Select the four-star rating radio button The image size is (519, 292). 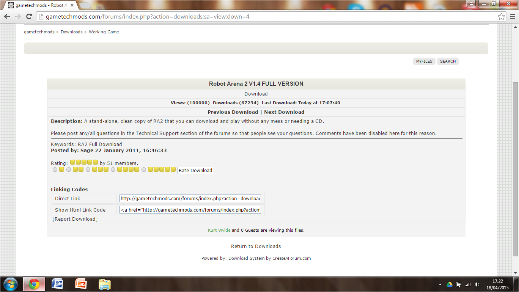coord(113,170)
